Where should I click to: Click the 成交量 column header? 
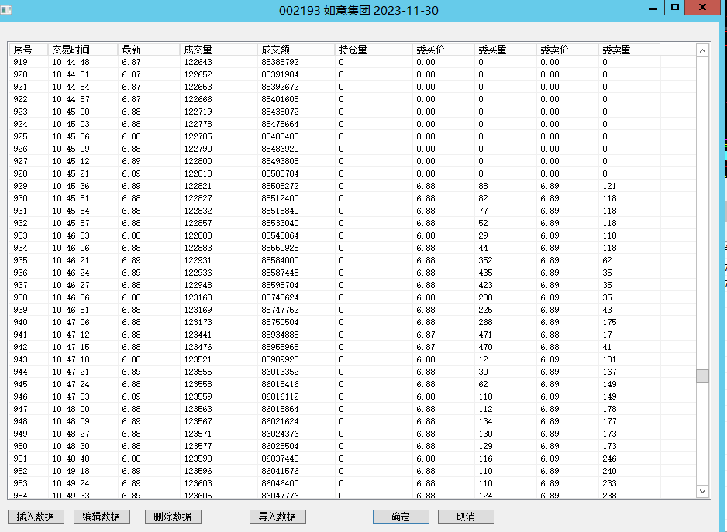pos(219,50)
